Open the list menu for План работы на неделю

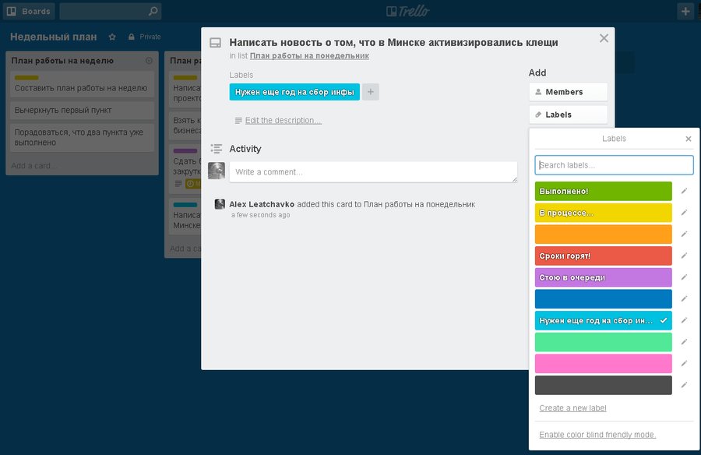coord(149,61)
